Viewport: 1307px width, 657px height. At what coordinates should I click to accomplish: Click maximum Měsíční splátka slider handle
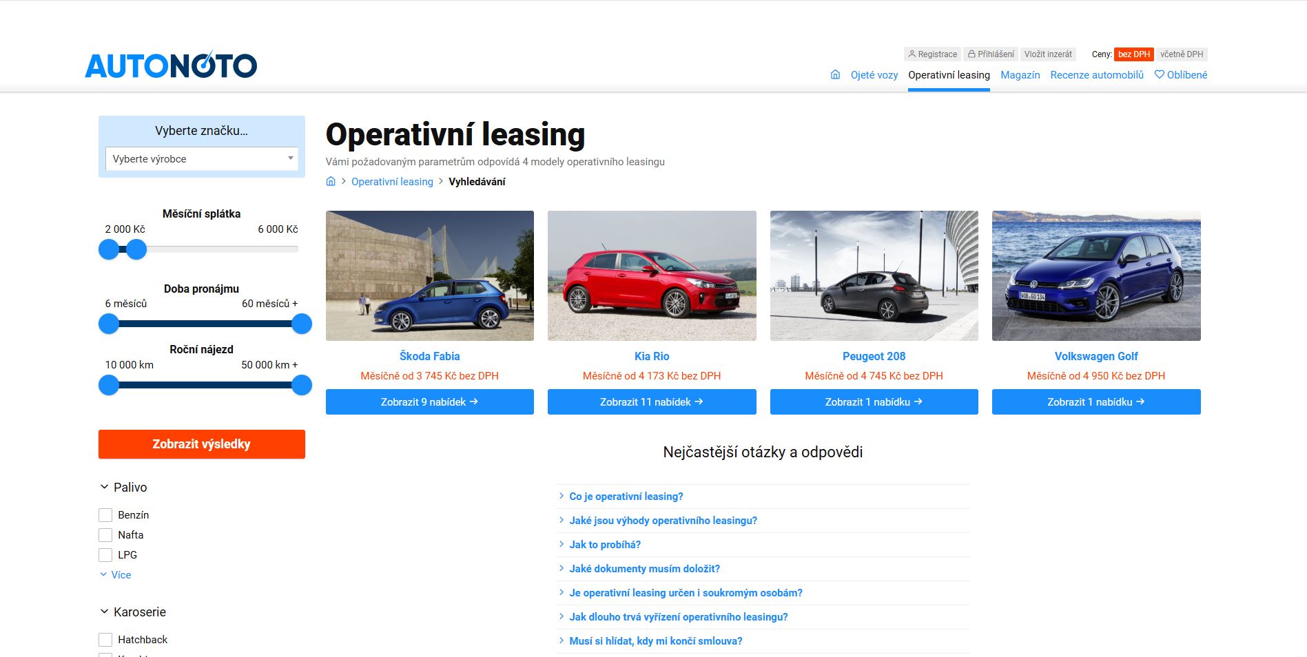[x=136, y=249]
